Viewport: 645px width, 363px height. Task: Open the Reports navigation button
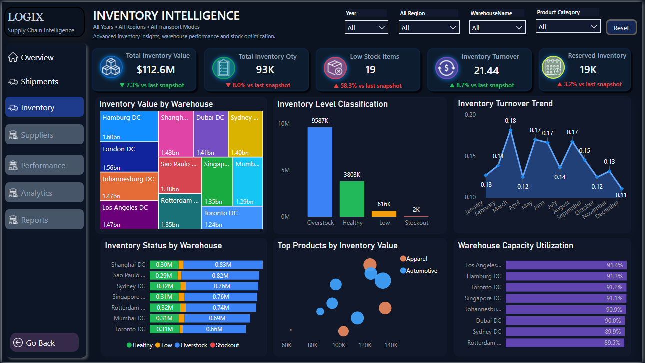[44, 220]
